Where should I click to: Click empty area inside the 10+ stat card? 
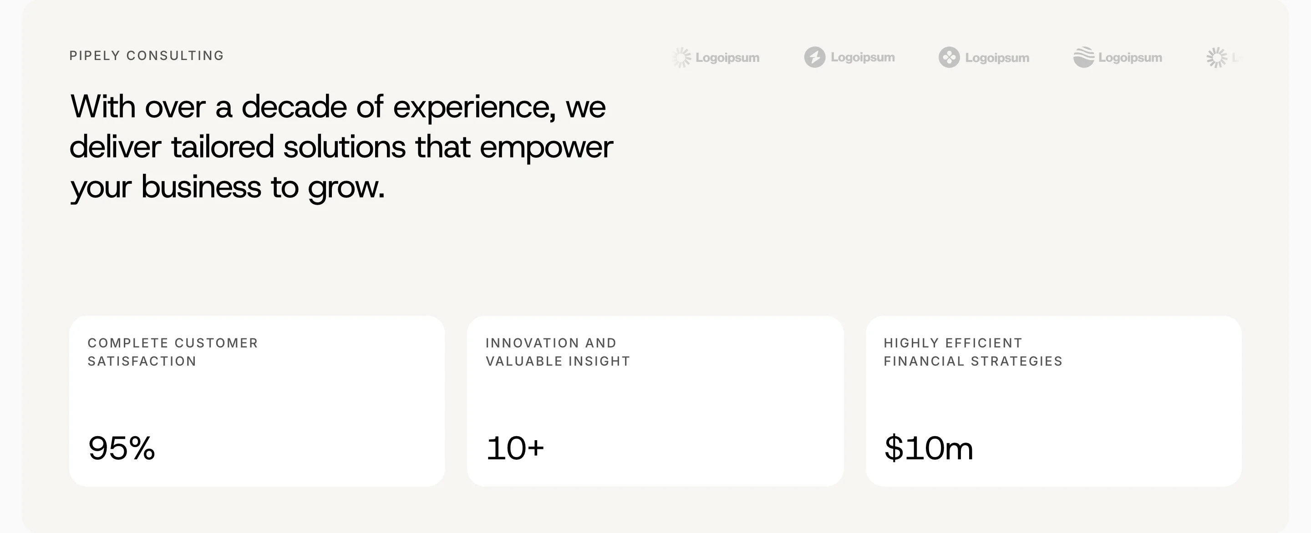(712, 407)
